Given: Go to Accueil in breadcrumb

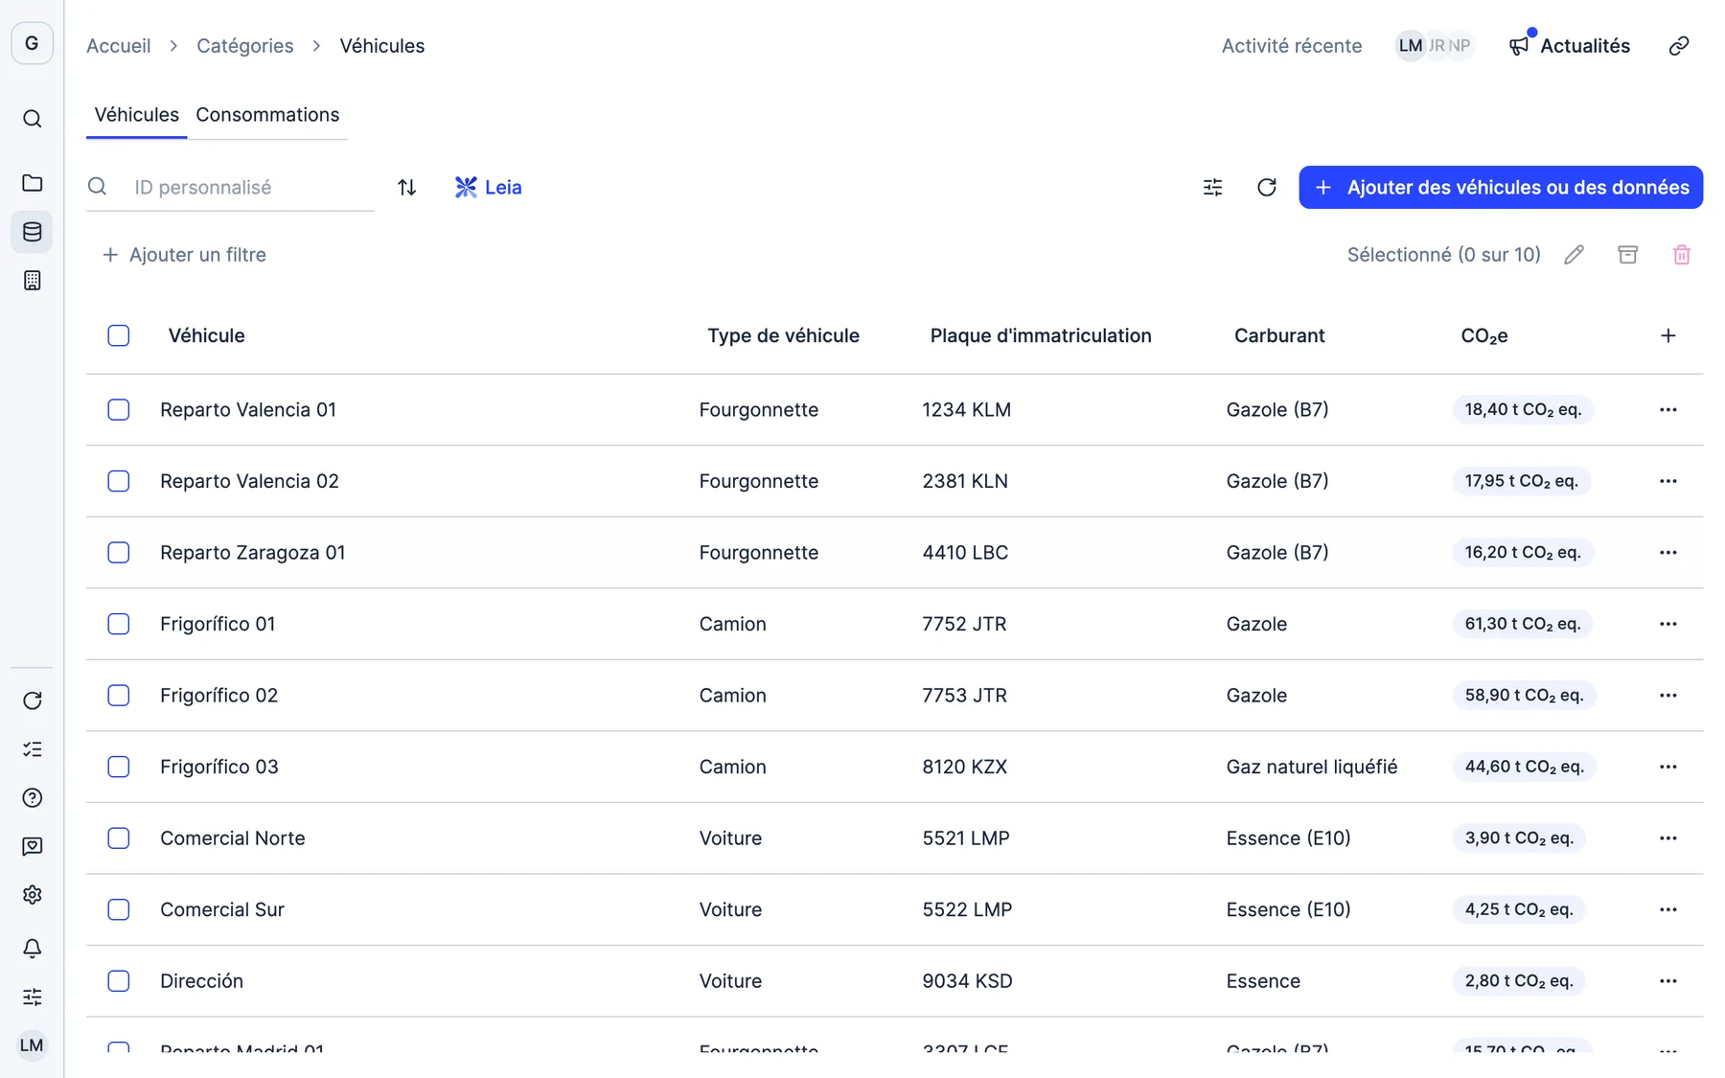Looking at the screenshot, I should 118,46.
